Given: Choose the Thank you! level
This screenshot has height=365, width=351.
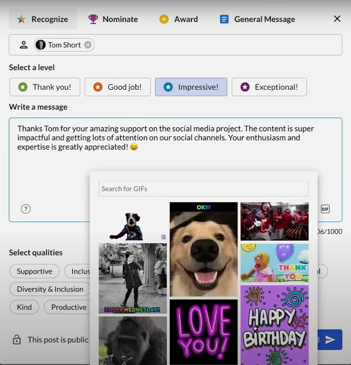Looking at the screenshot, I should 45,87.
